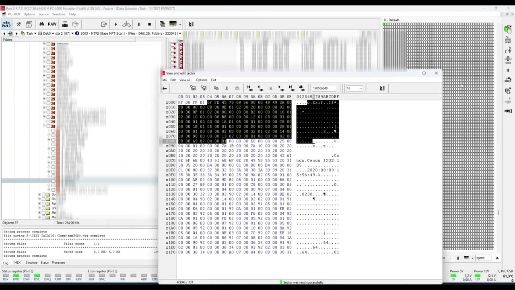Navigate back with the left arrow
This screenshot has width=515, height=290.
[x=4, y=33]
